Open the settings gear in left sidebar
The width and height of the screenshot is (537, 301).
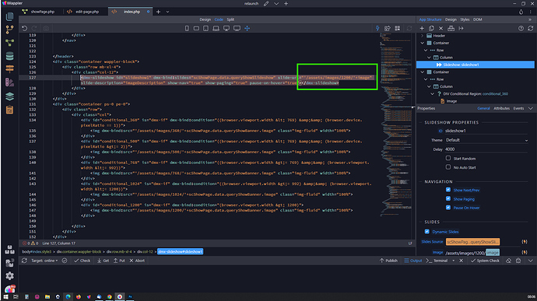tap(9, 275)
